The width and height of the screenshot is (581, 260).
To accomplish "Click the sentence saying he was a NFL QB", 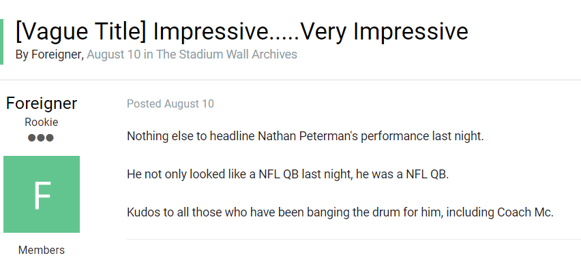I will pos(288,174).
